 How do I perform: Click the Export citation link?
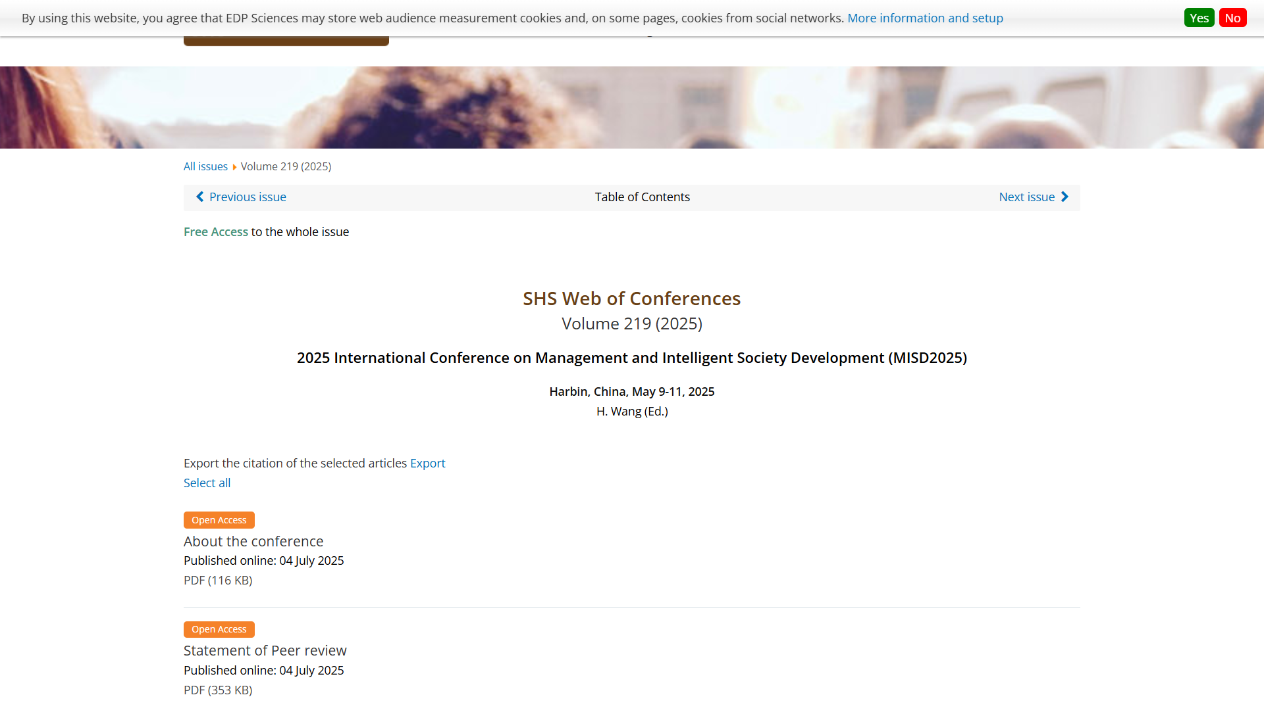pyautogui.click(x=427, y=463)
